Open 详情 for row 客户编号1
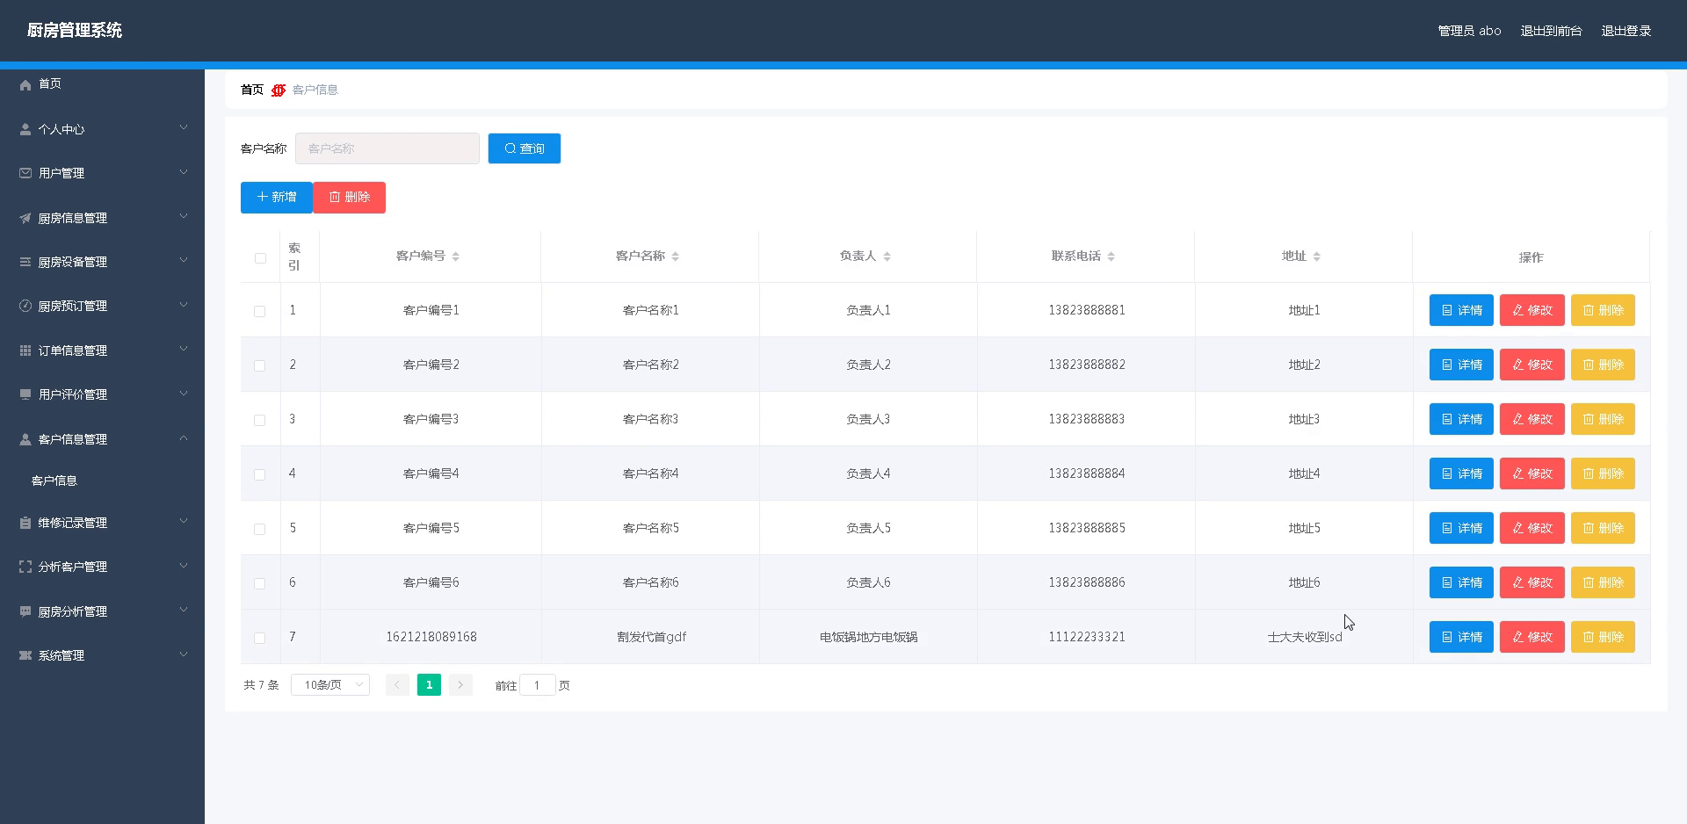Screen dimensions: 1687x824 1461,310
